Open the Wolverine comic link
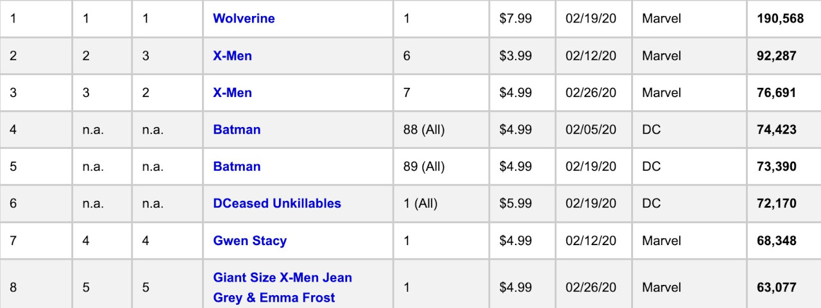This screenshot has height=308, width=821. click(x=244, y=19)
